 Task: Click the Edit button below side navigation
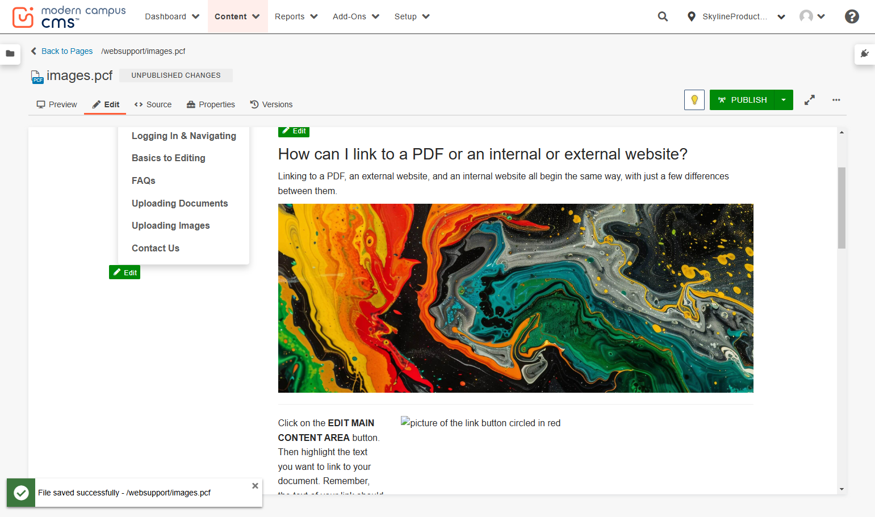tap(124, 272)
